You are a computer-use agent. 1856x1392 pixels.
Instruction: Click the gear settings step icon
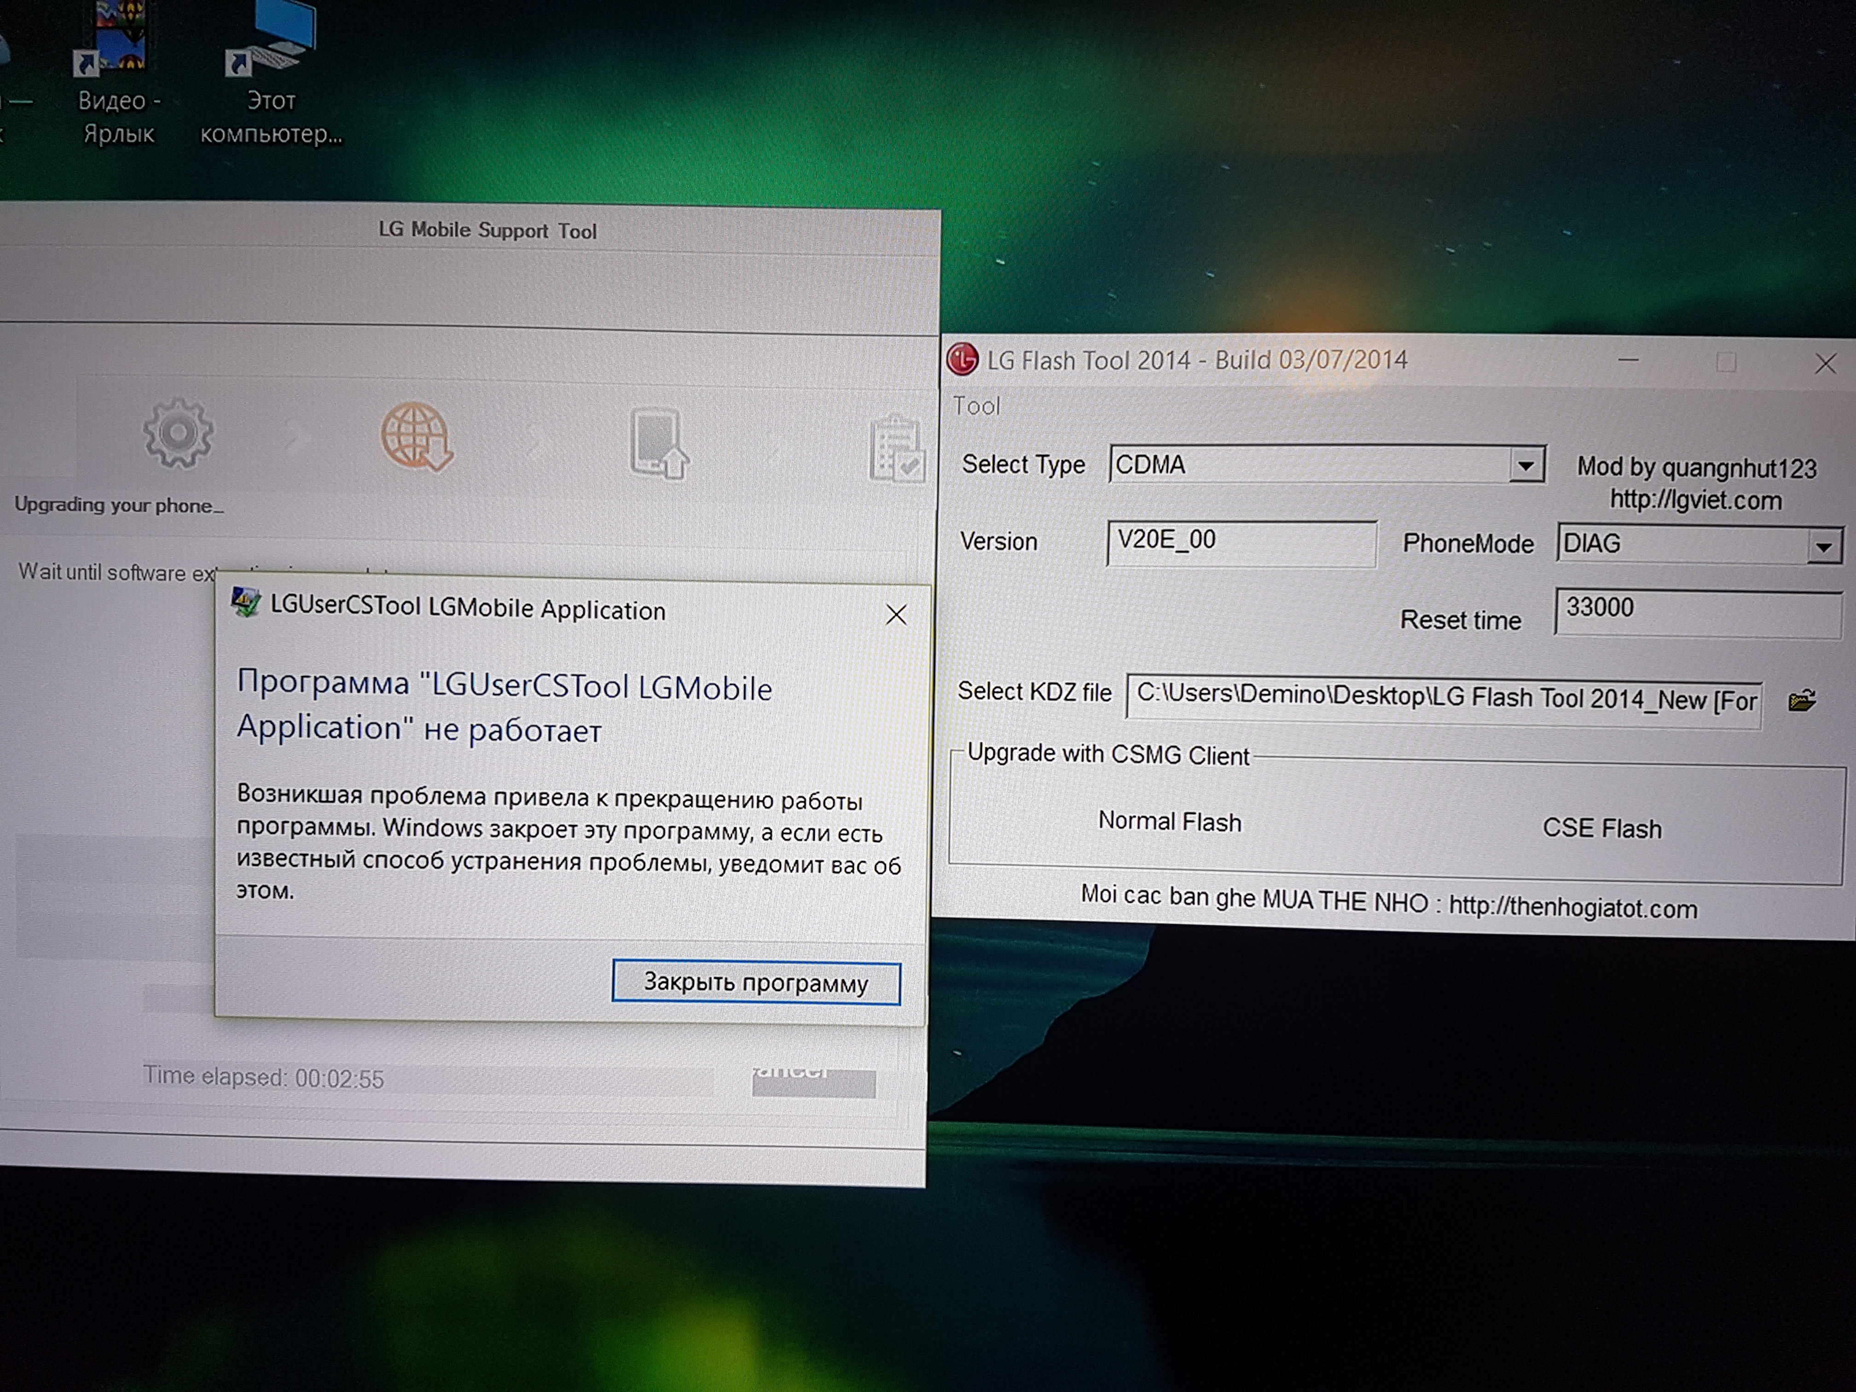click(x=177, y=433)
